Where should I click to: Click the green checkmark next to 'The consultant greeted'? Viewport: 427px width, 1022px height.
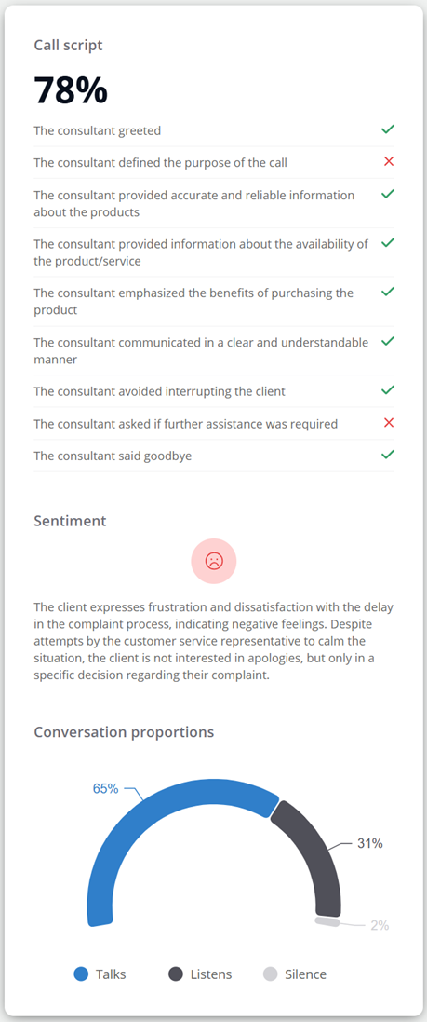point(388,129)
